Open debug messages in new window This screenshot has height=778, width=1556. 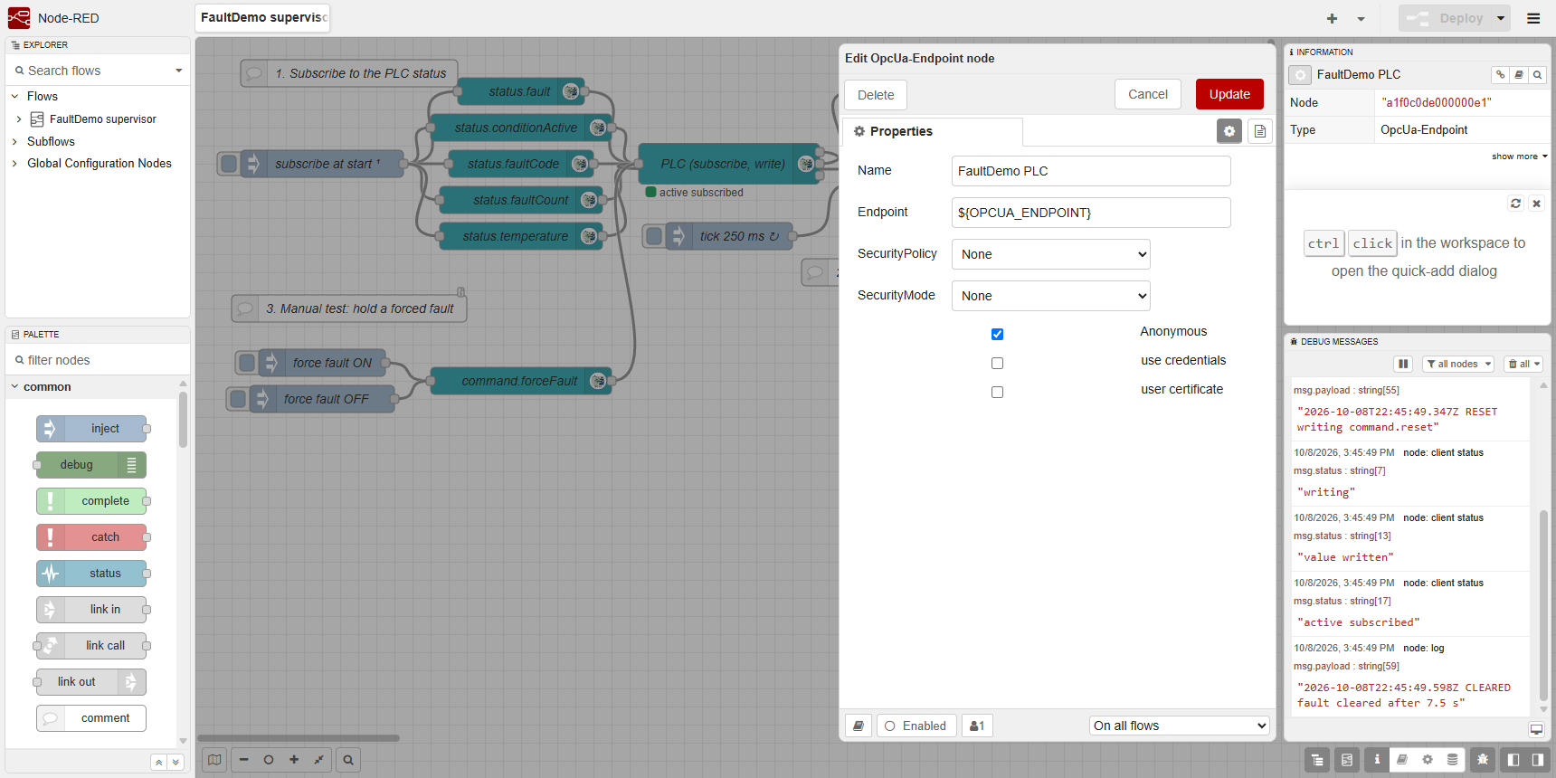coord(1536,729)
